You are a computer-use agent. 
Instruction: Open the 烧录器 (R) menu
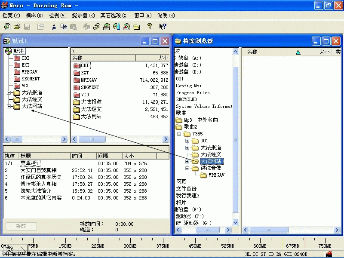[83, 15]
